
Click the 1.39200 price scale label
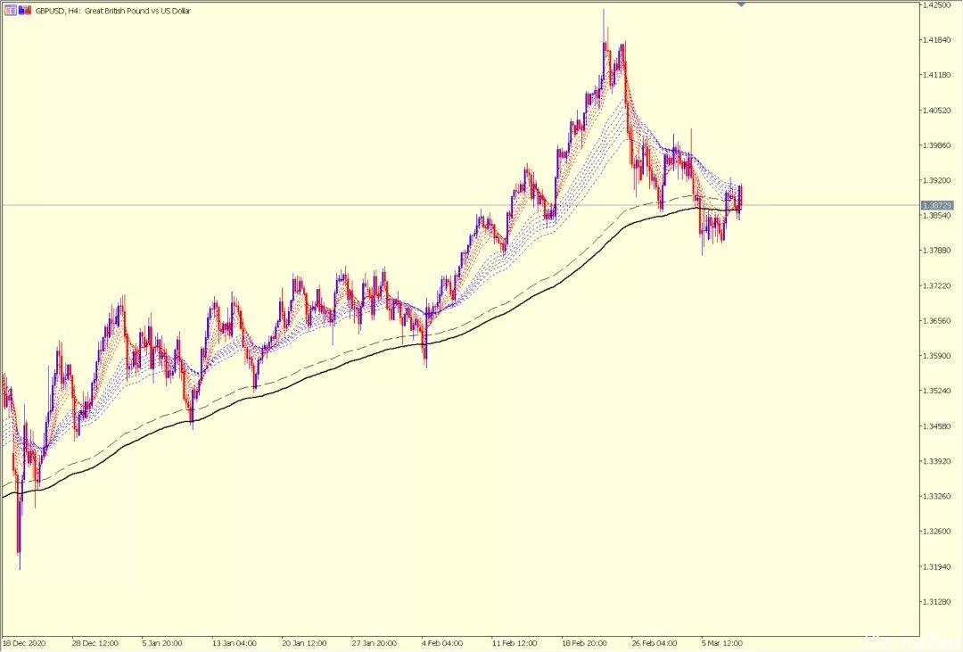point(937,181)
